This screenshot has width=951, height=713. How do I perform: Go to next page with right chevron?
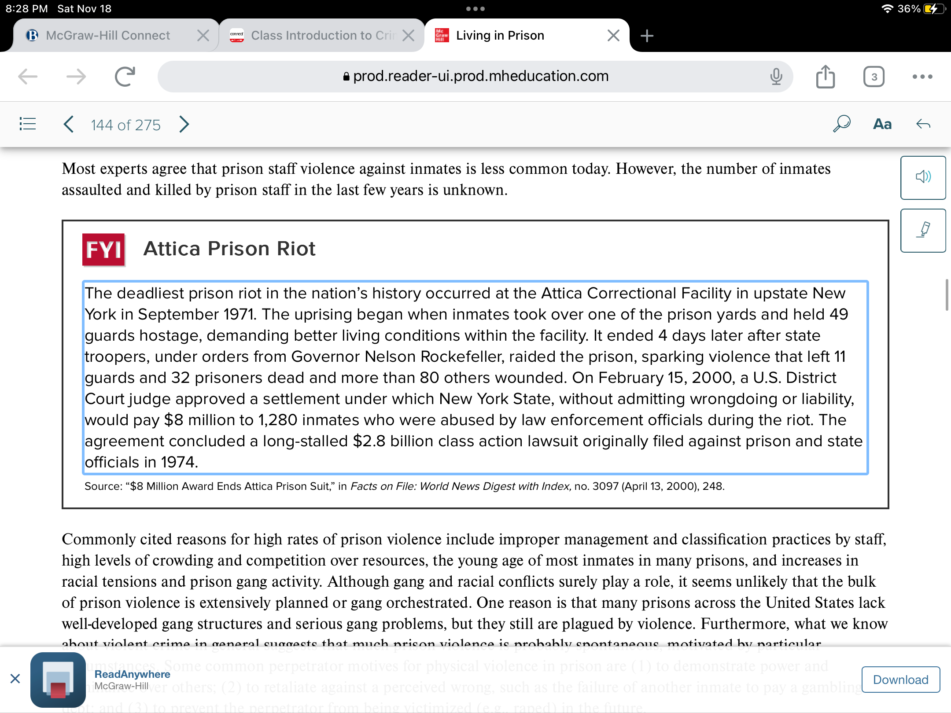184,124
